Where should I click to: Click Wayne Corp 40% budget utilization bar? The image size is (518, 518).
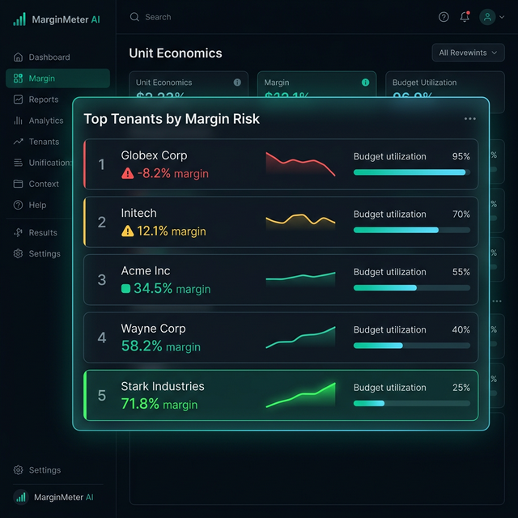(x=412, y=346)
